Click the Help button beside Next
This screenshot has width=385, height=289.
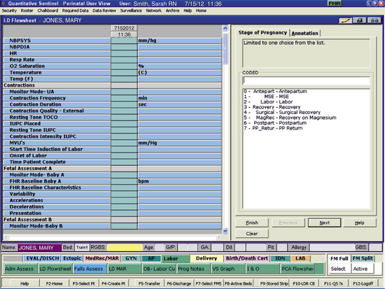pyautogui.click(x=360, y=223)
